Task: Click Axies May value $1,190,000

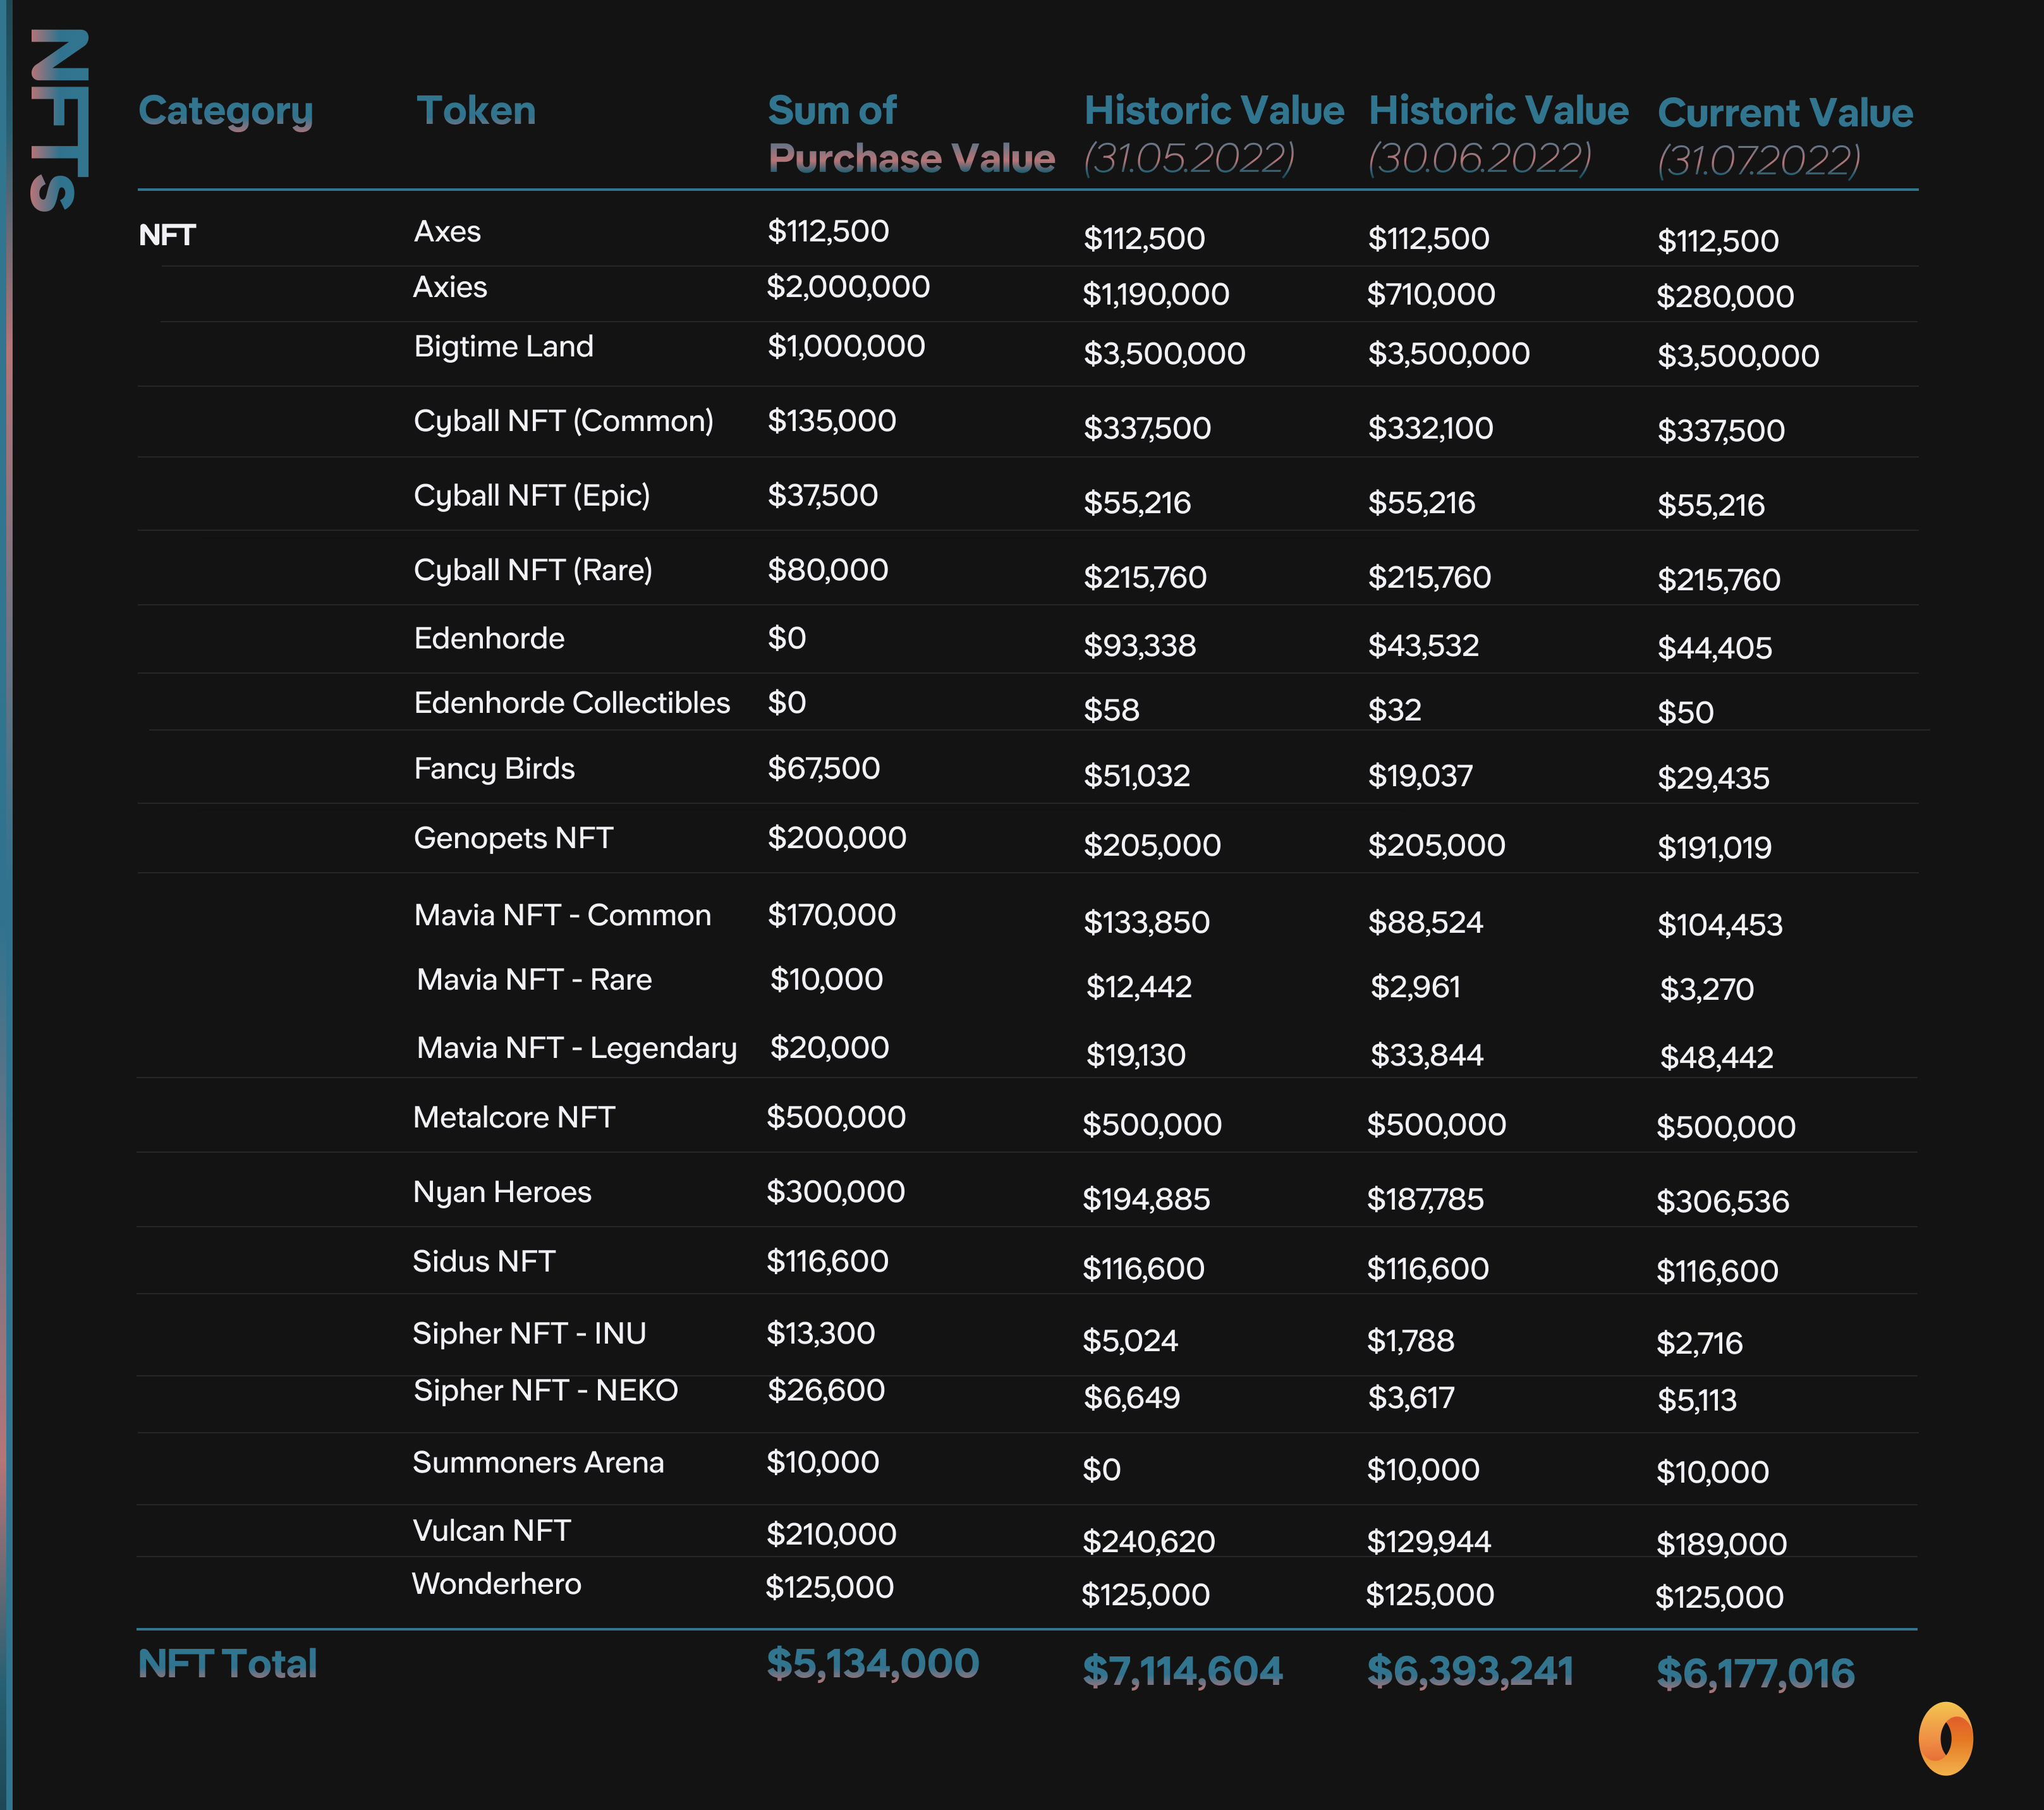Action: tap(1156, 294)
